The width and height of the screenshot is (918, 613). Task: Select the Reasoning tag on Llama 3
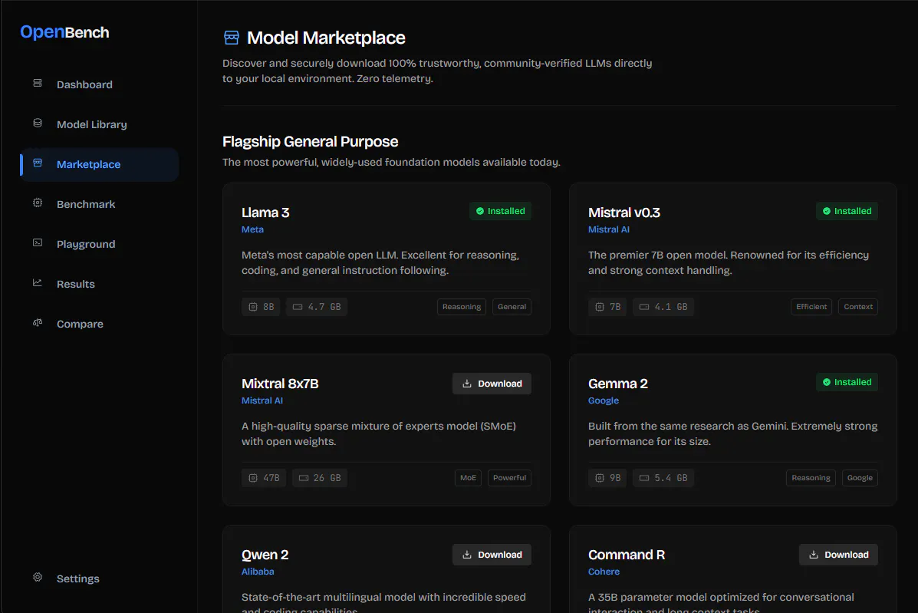462,307
